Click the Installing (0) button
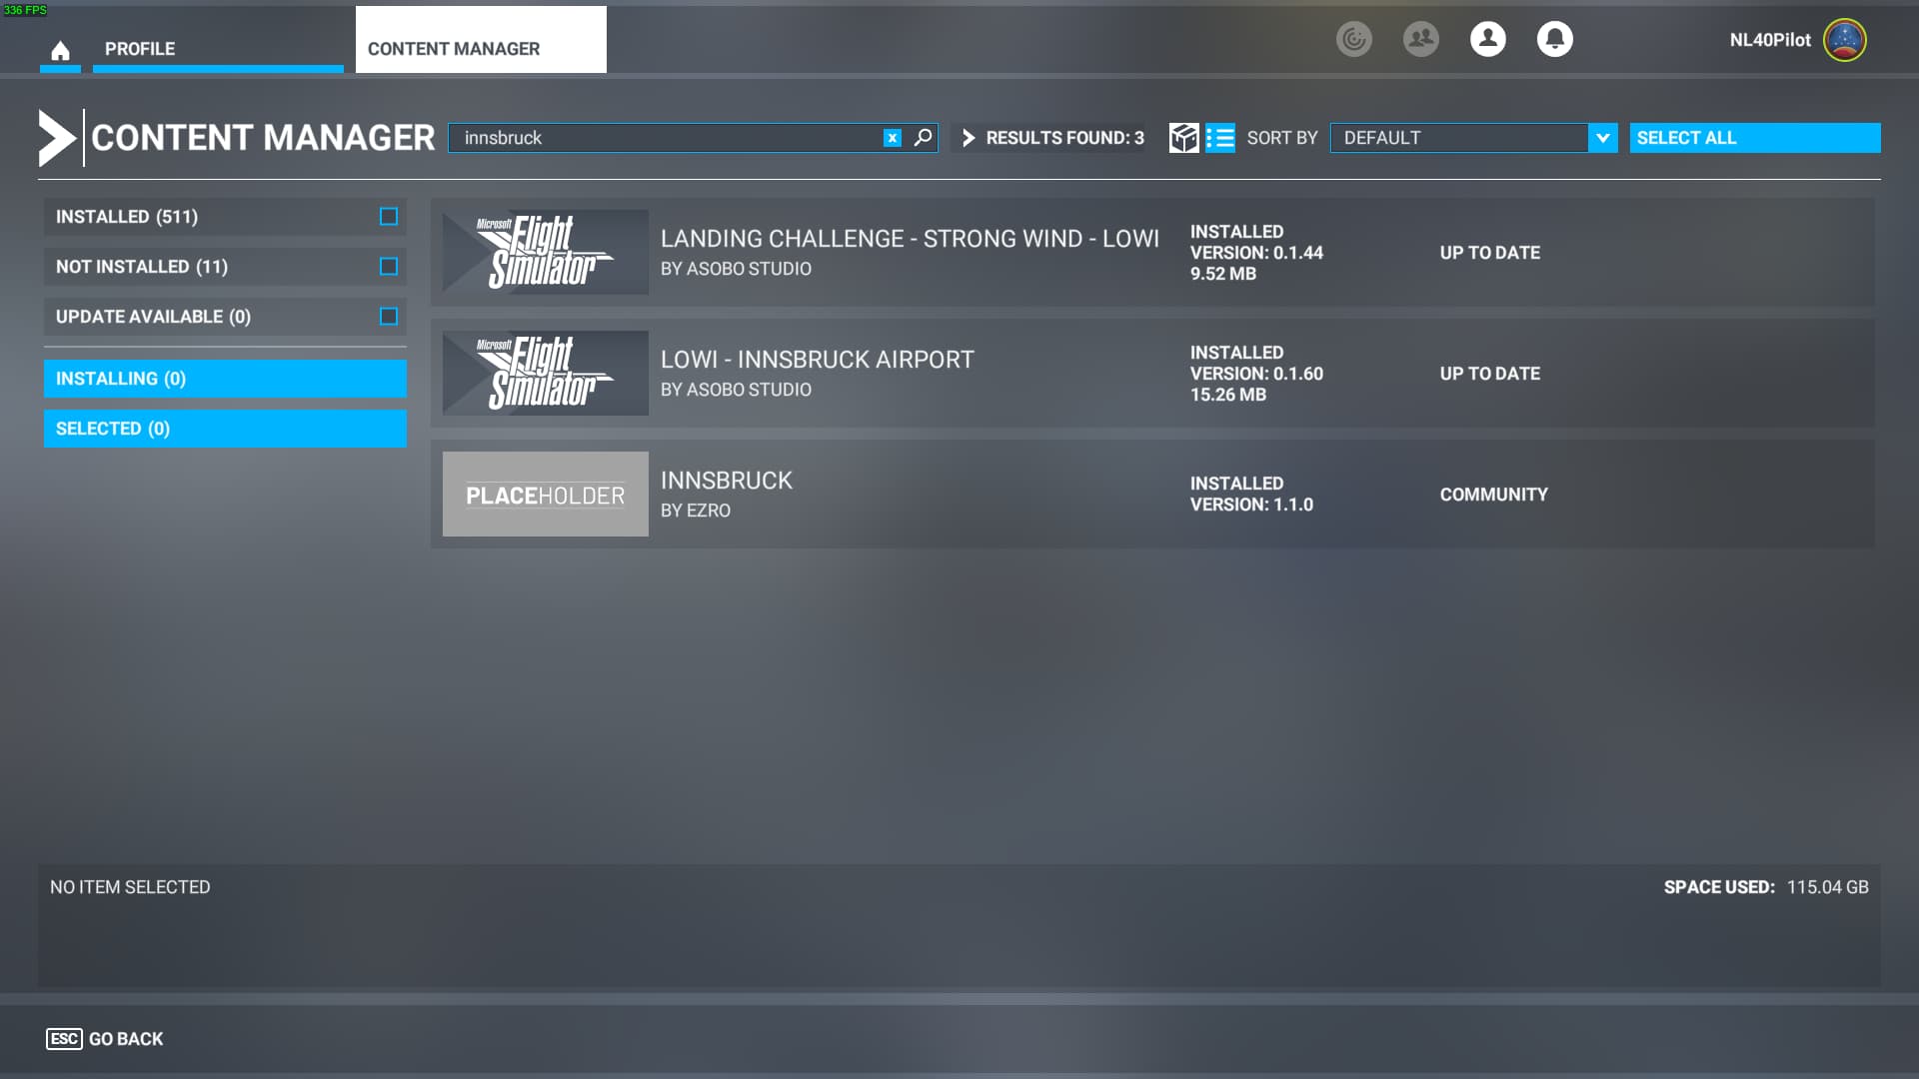The width and height of the screenshot is (1919, 1079). (x=225, y=379)
